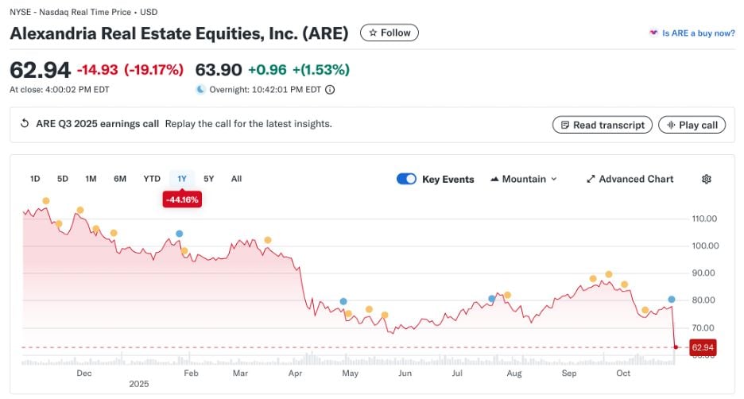Click the moon icon beside Overnight
The height and width of the screenshot is (399, 744).
(201, 90)
